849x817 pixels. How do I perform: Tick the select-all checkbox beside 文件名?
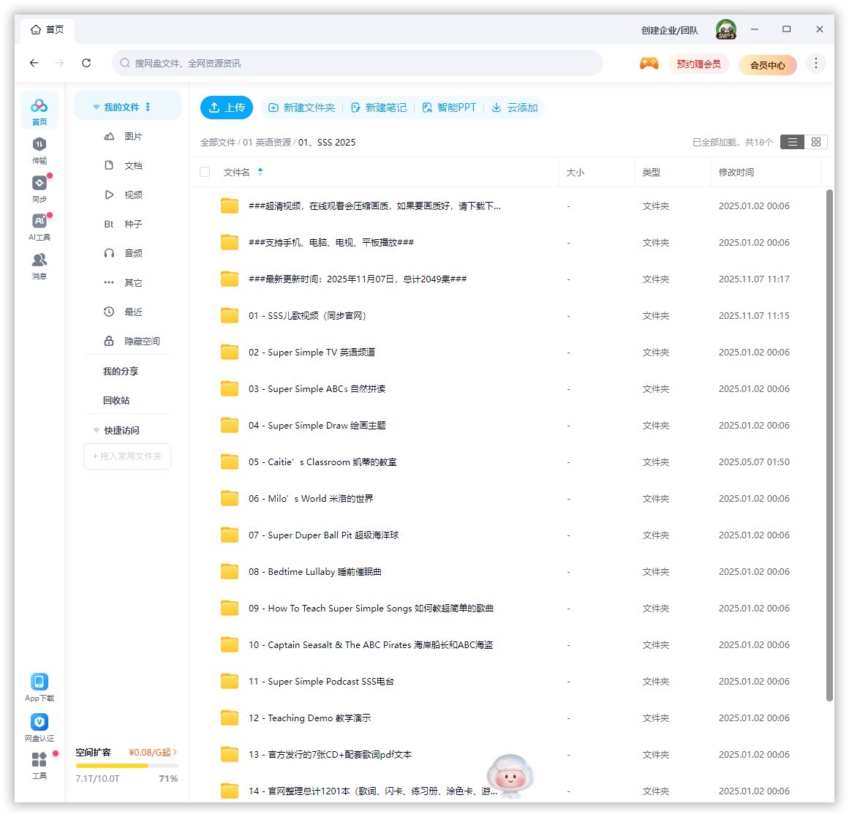pyautogui.click(x=205, y=173)
